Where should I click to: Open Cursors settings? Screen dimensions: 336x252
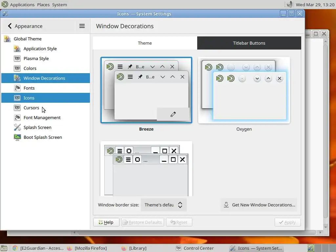click(x=45, y=108)
